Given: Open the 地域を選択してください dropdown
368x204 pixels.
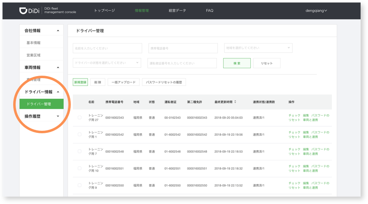Looking at the screenshot, I should point(258,48).
